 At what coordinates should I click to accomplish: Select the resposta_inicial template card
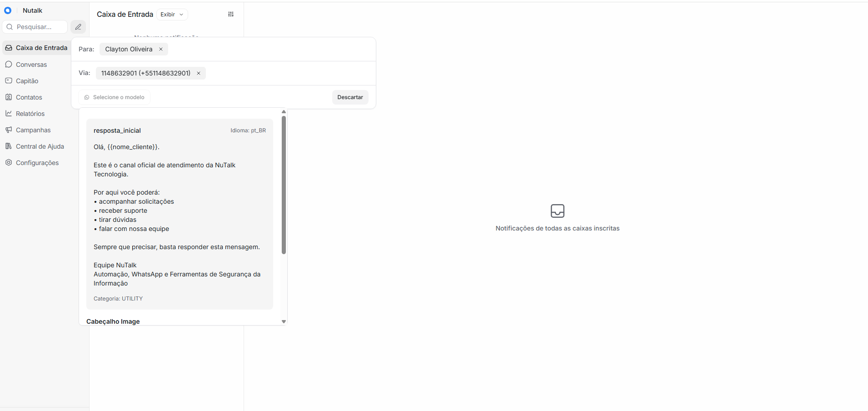(180, 214)
